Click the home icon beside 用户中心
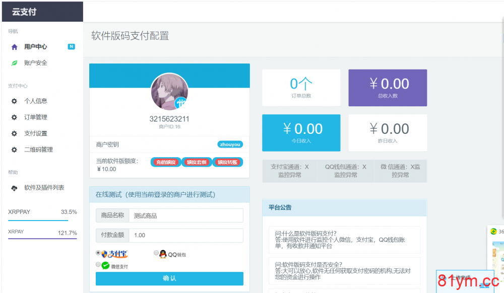Screen dimensions: 504x293 pyautogui.click(x=14, y=47)
